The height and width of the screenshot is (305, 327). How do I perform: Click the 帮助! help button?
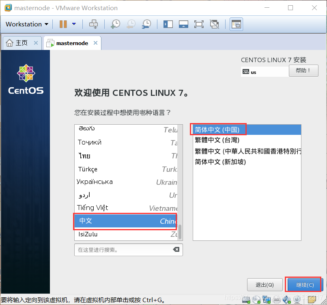(303, 71)
